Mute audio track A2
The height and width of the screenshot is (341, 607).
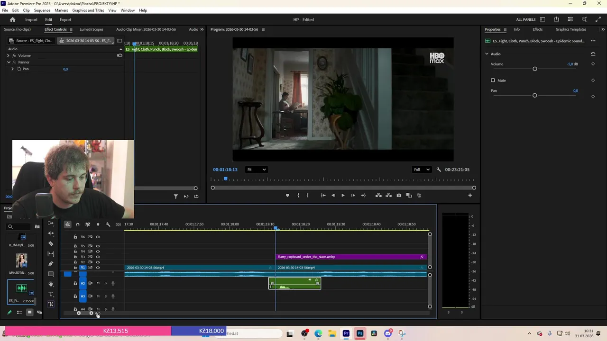[98, 283]
